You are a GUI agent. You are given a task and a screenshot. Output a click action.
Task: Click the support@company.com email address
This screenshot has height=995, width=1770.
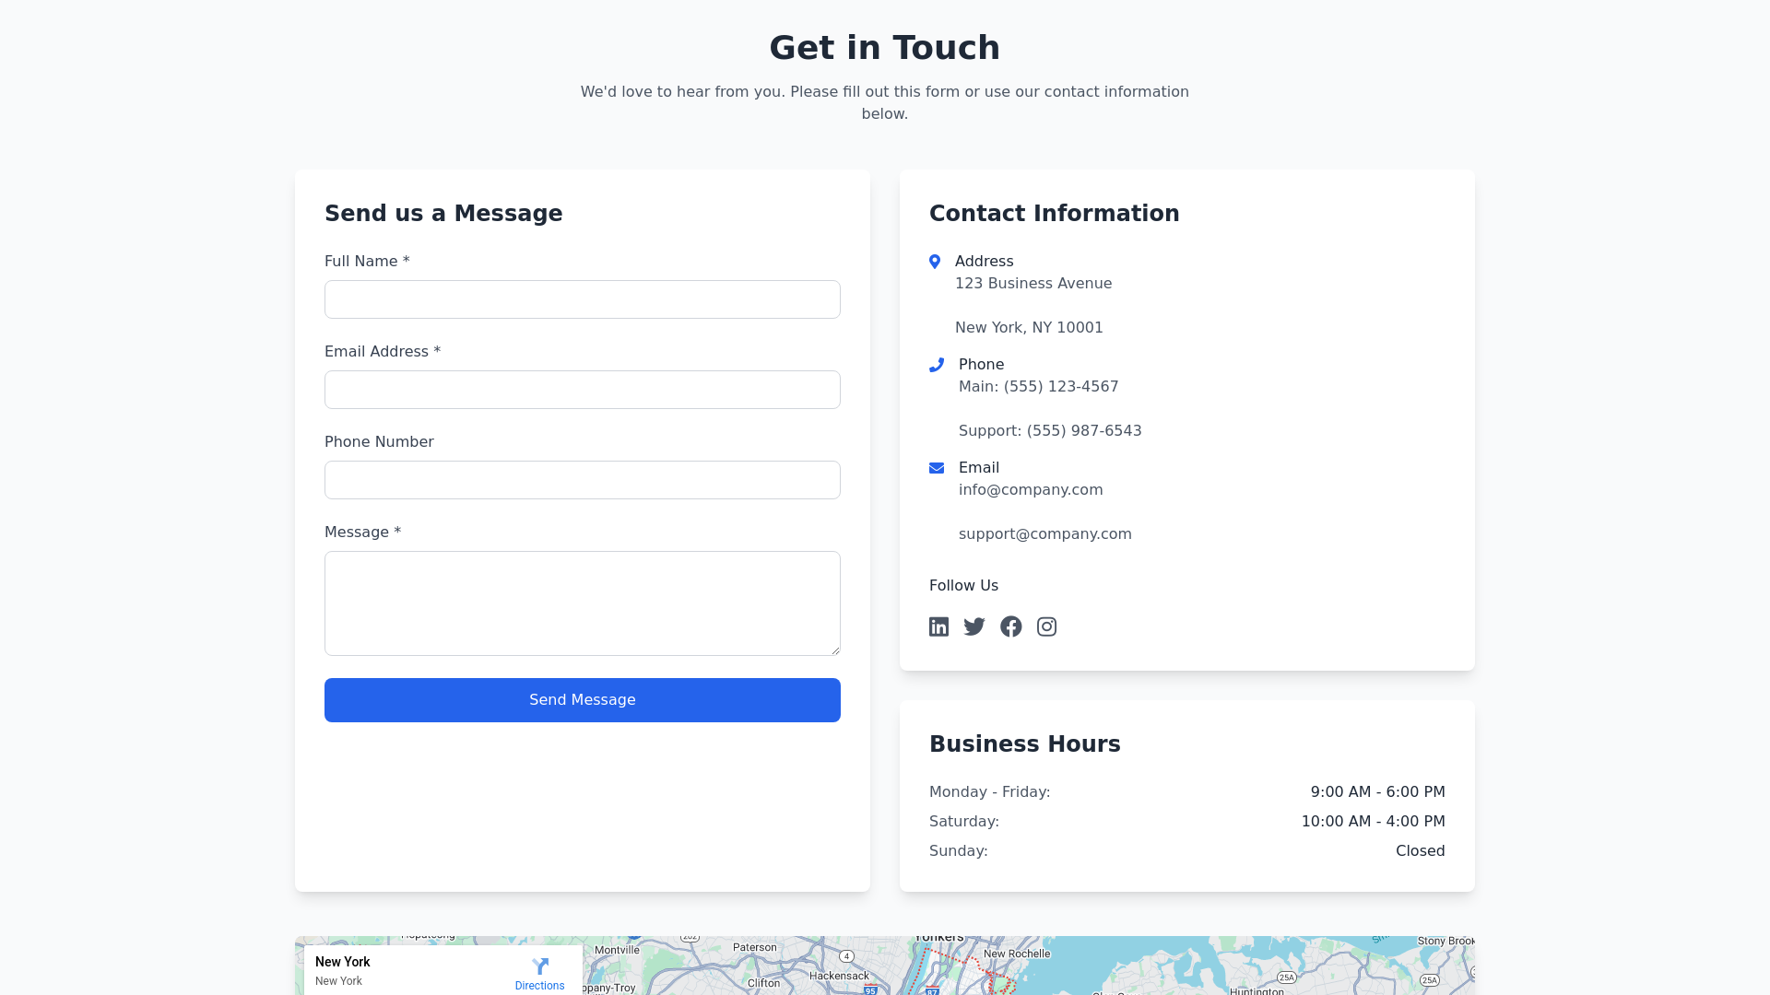pos(1044,534)
